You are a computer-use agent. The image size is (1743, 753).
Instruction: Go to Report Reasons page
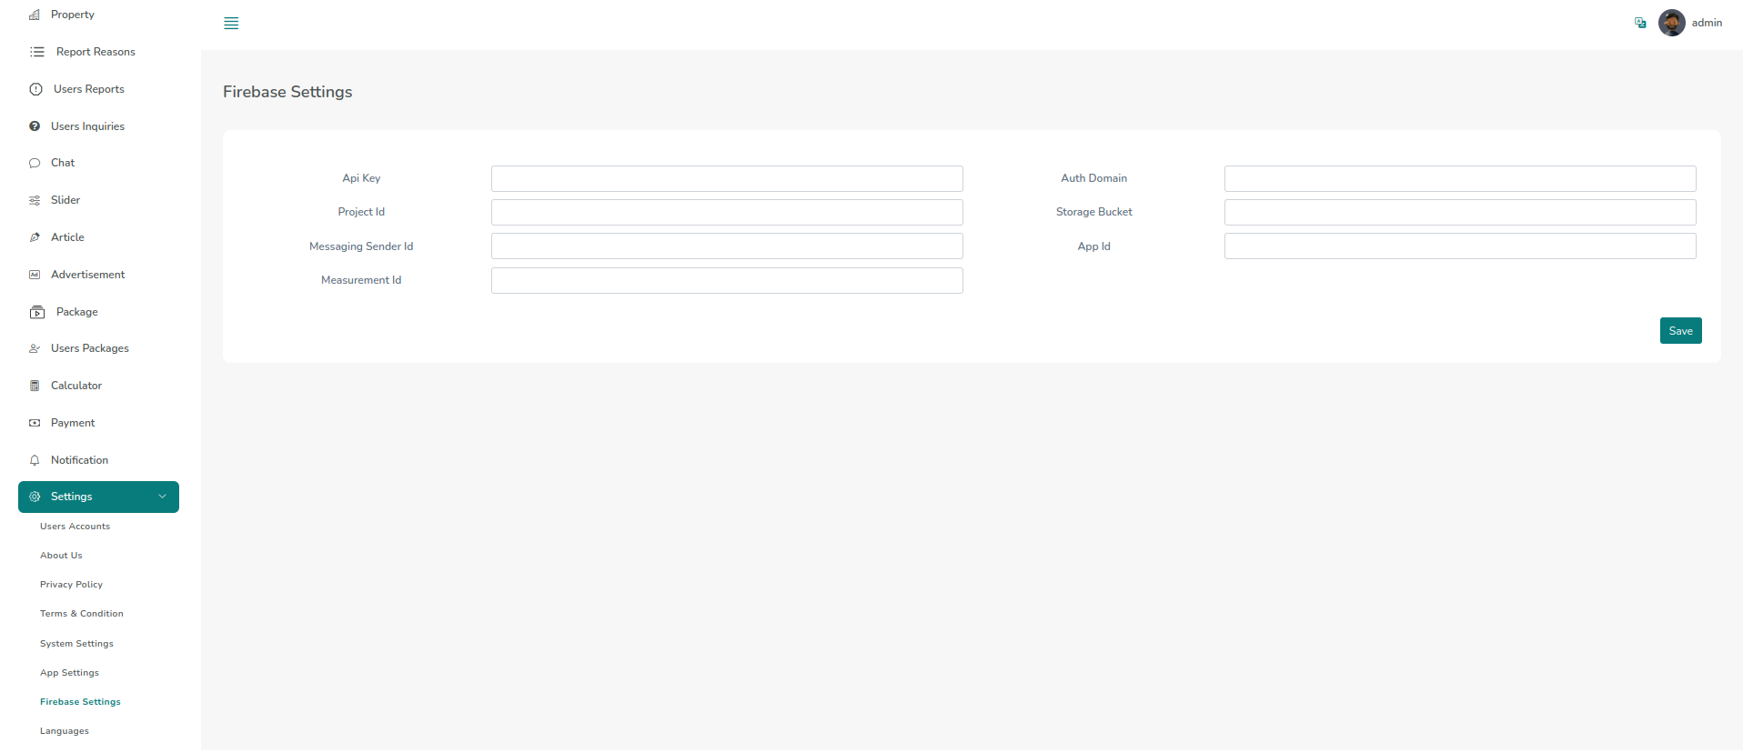96,52
